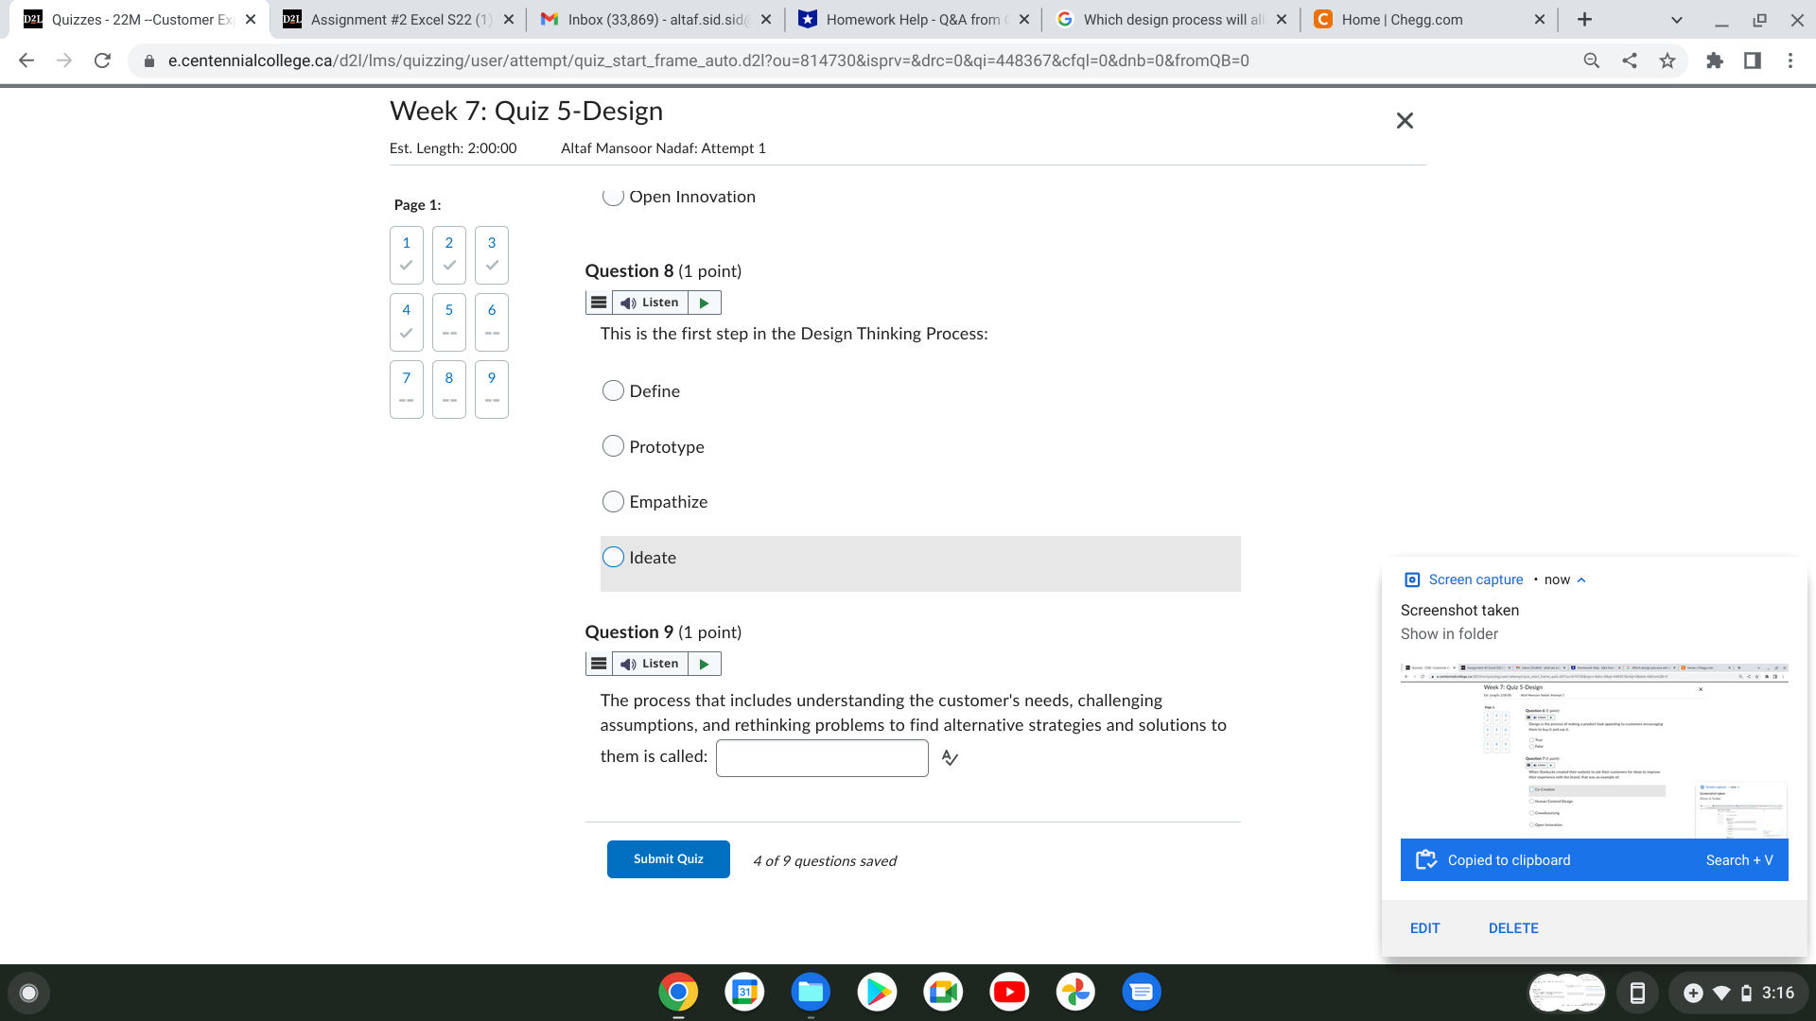Collapse the screenshot notification with the chevron
Image resolution: width=1816 pixels, height=1021 pixels.
coord(1580,580)
